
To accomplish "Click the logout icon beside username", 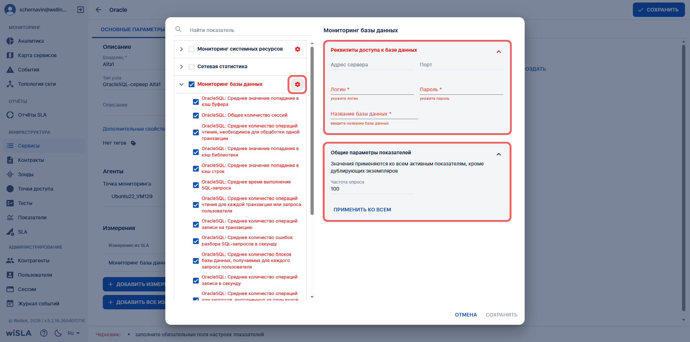I will pyautogui.click(x=80, y=10).
